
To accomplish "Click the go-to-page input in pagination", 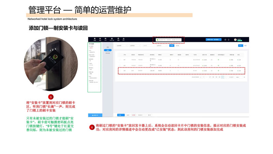I will click(x=241, y=77).
